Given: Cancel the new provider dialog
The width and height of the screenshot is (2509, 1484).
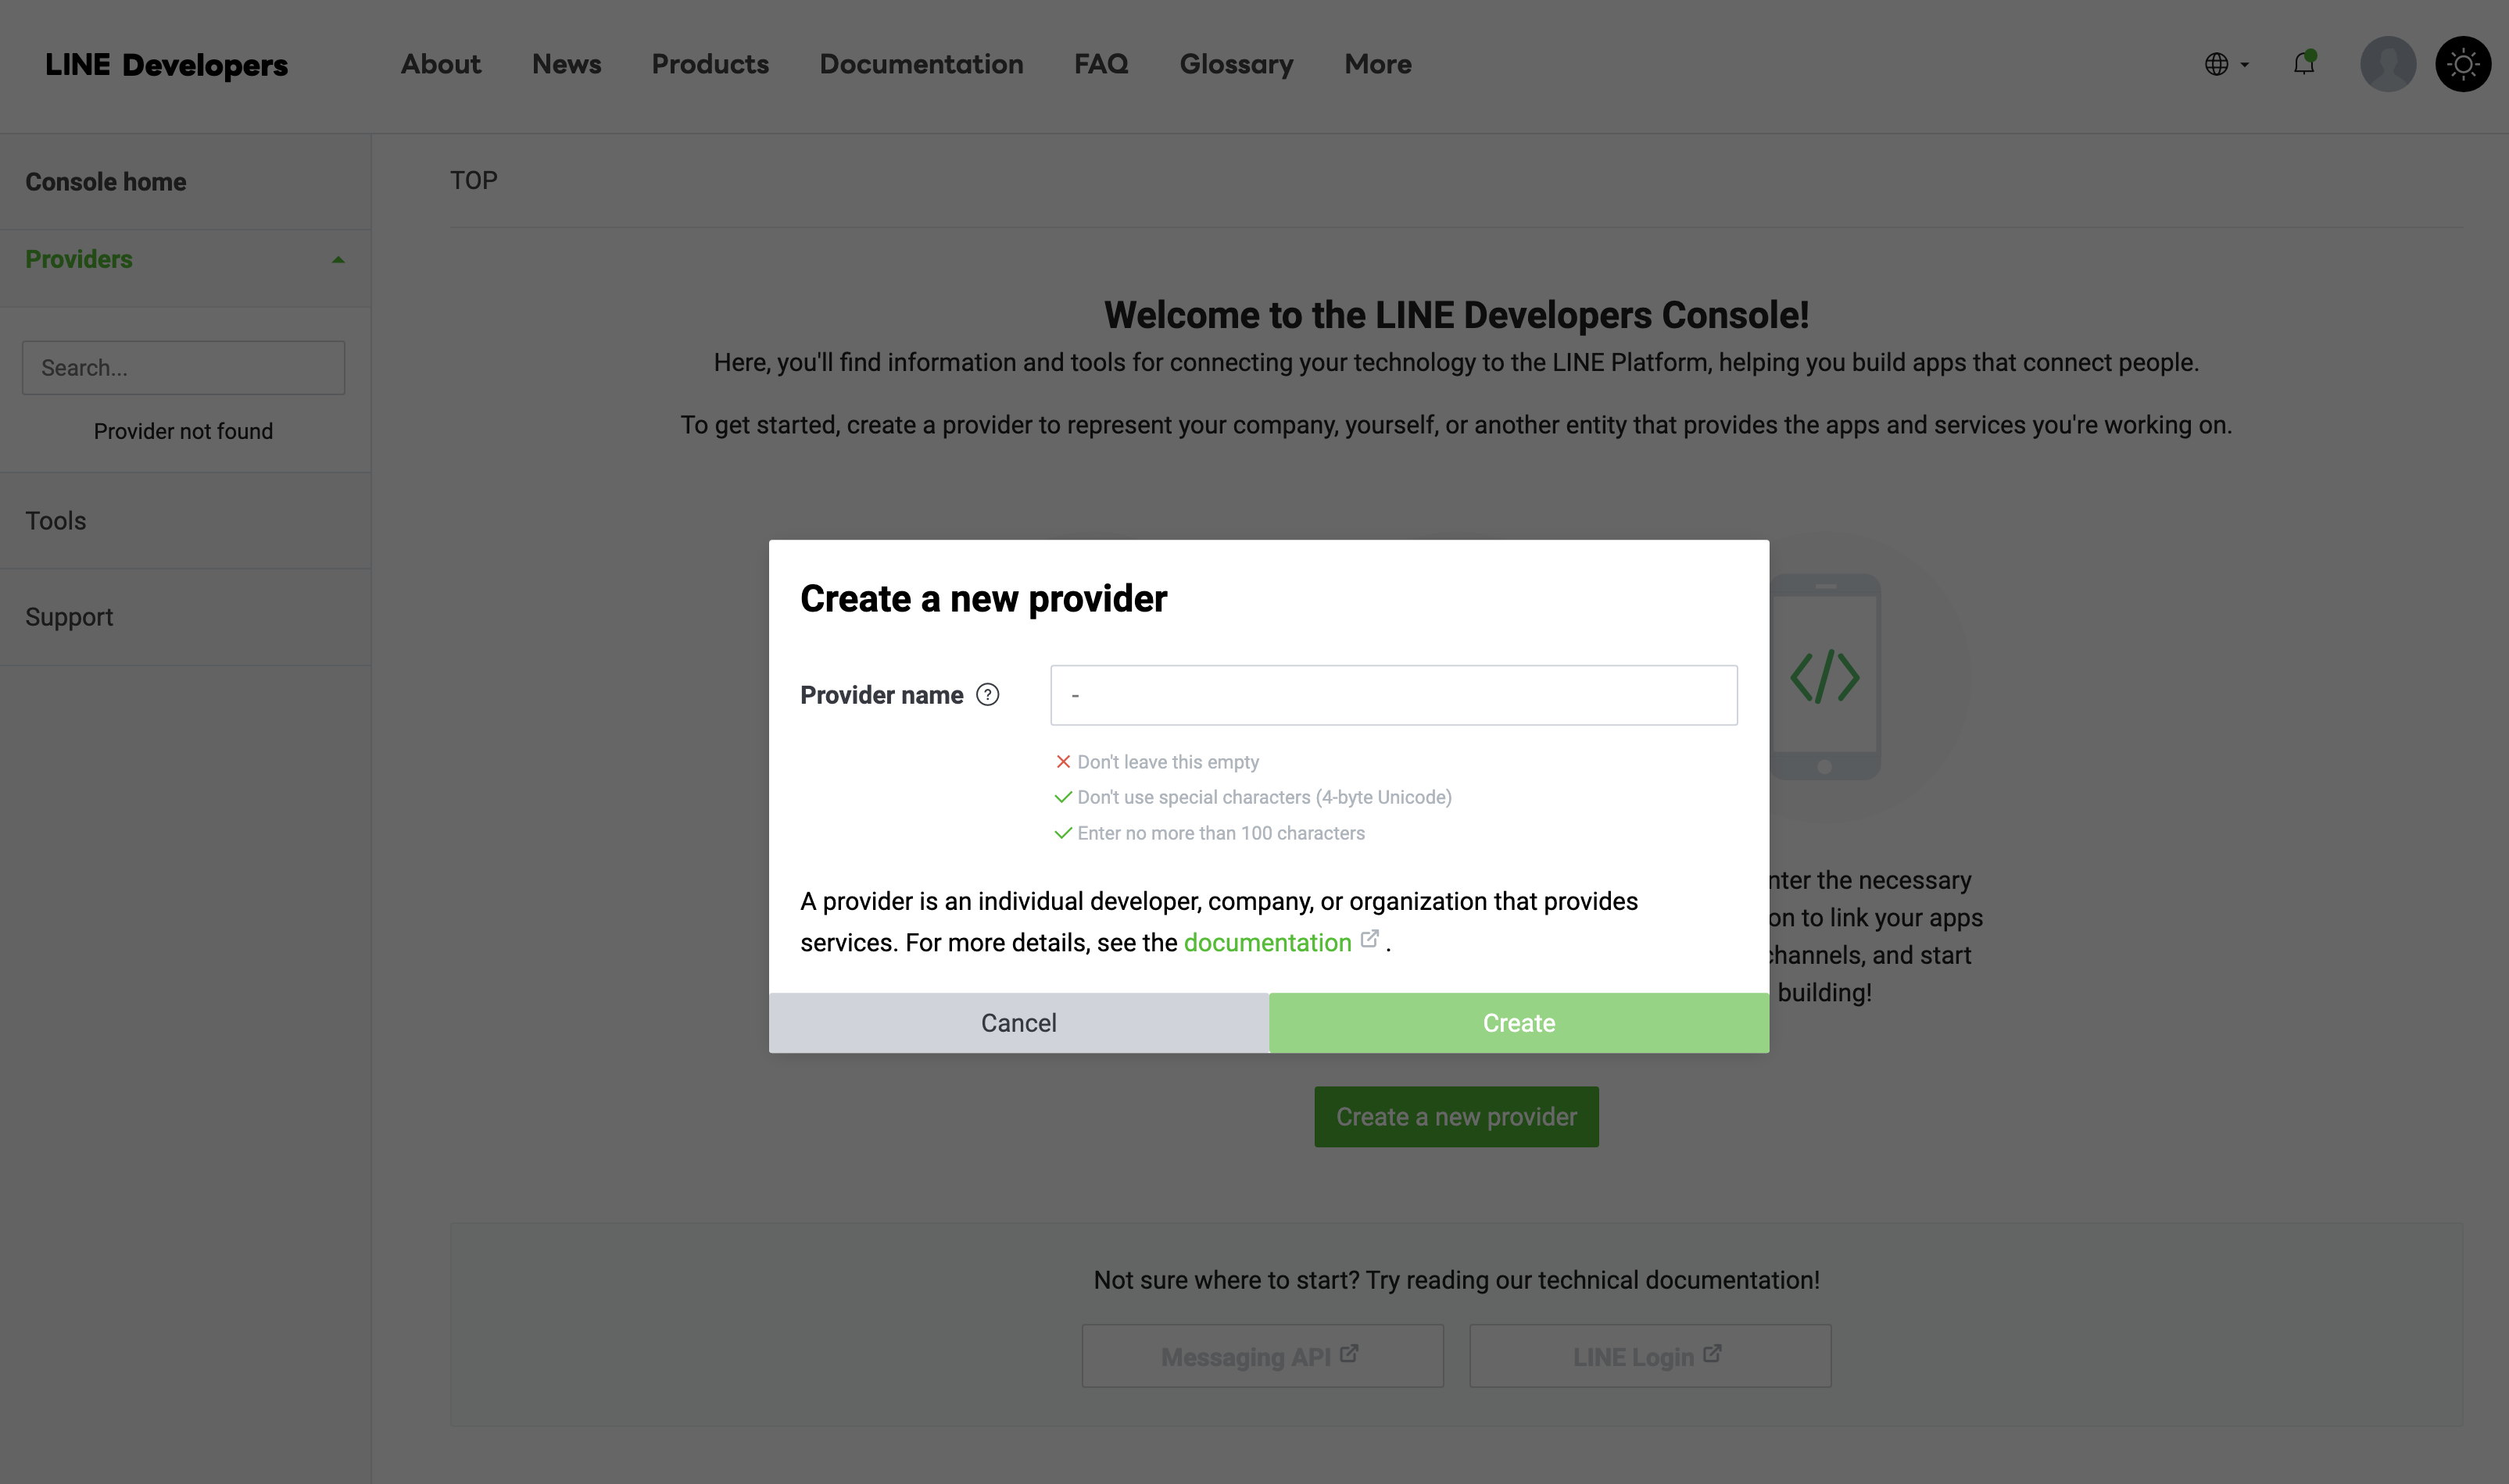Looking at the screenshot, I should pos(1018,1022).
